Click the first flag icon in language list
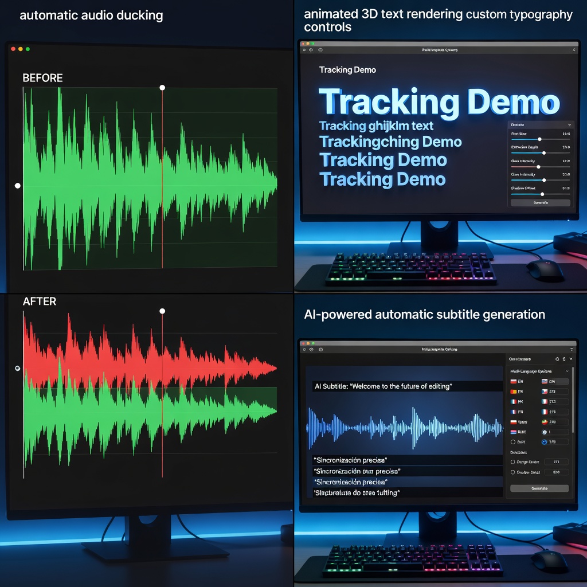The image size is (587, 587). coord(514,382)
